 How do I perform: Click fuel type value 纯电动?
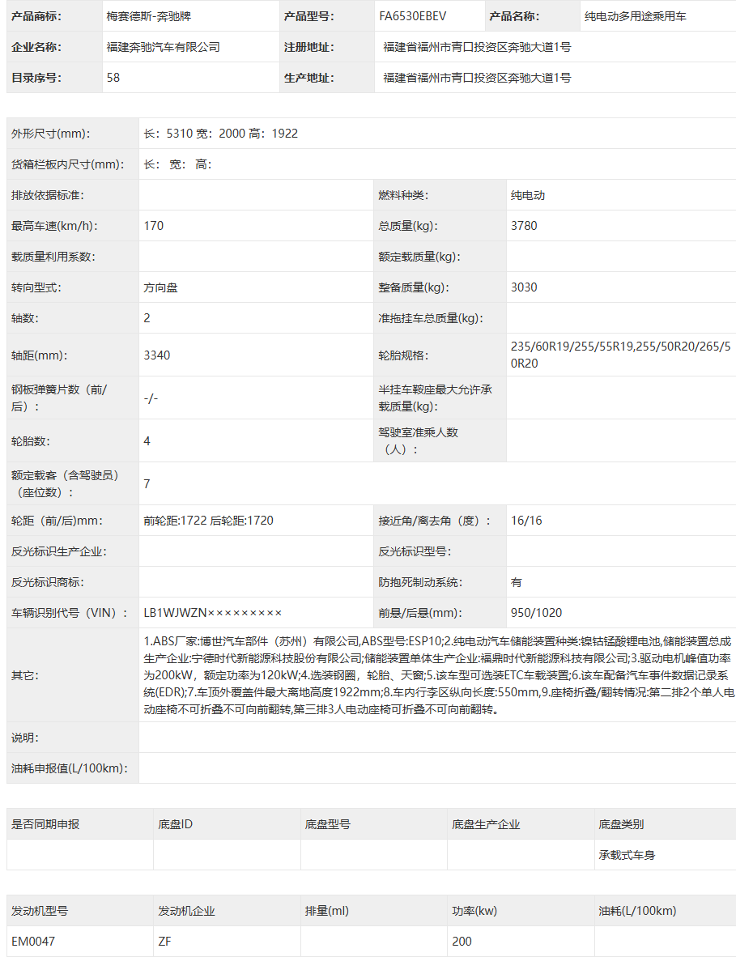[x=527, y=195]
